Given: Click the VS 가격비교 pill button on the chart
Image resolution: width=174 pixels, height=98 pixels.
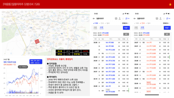Looking at the screenshot, I should pyautogui.click(x=23, y=67).
